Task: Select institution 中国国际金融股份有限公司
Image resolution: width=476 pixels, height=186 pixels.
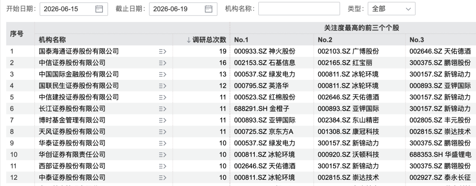Action: (79, 74)
